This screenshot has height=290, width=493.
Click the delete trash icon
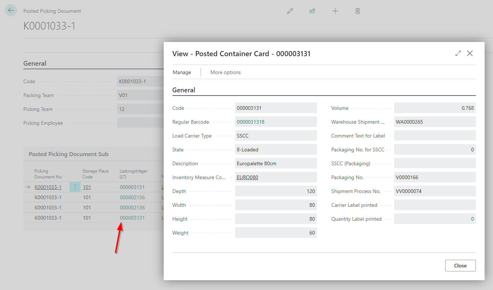coord(358,11)
